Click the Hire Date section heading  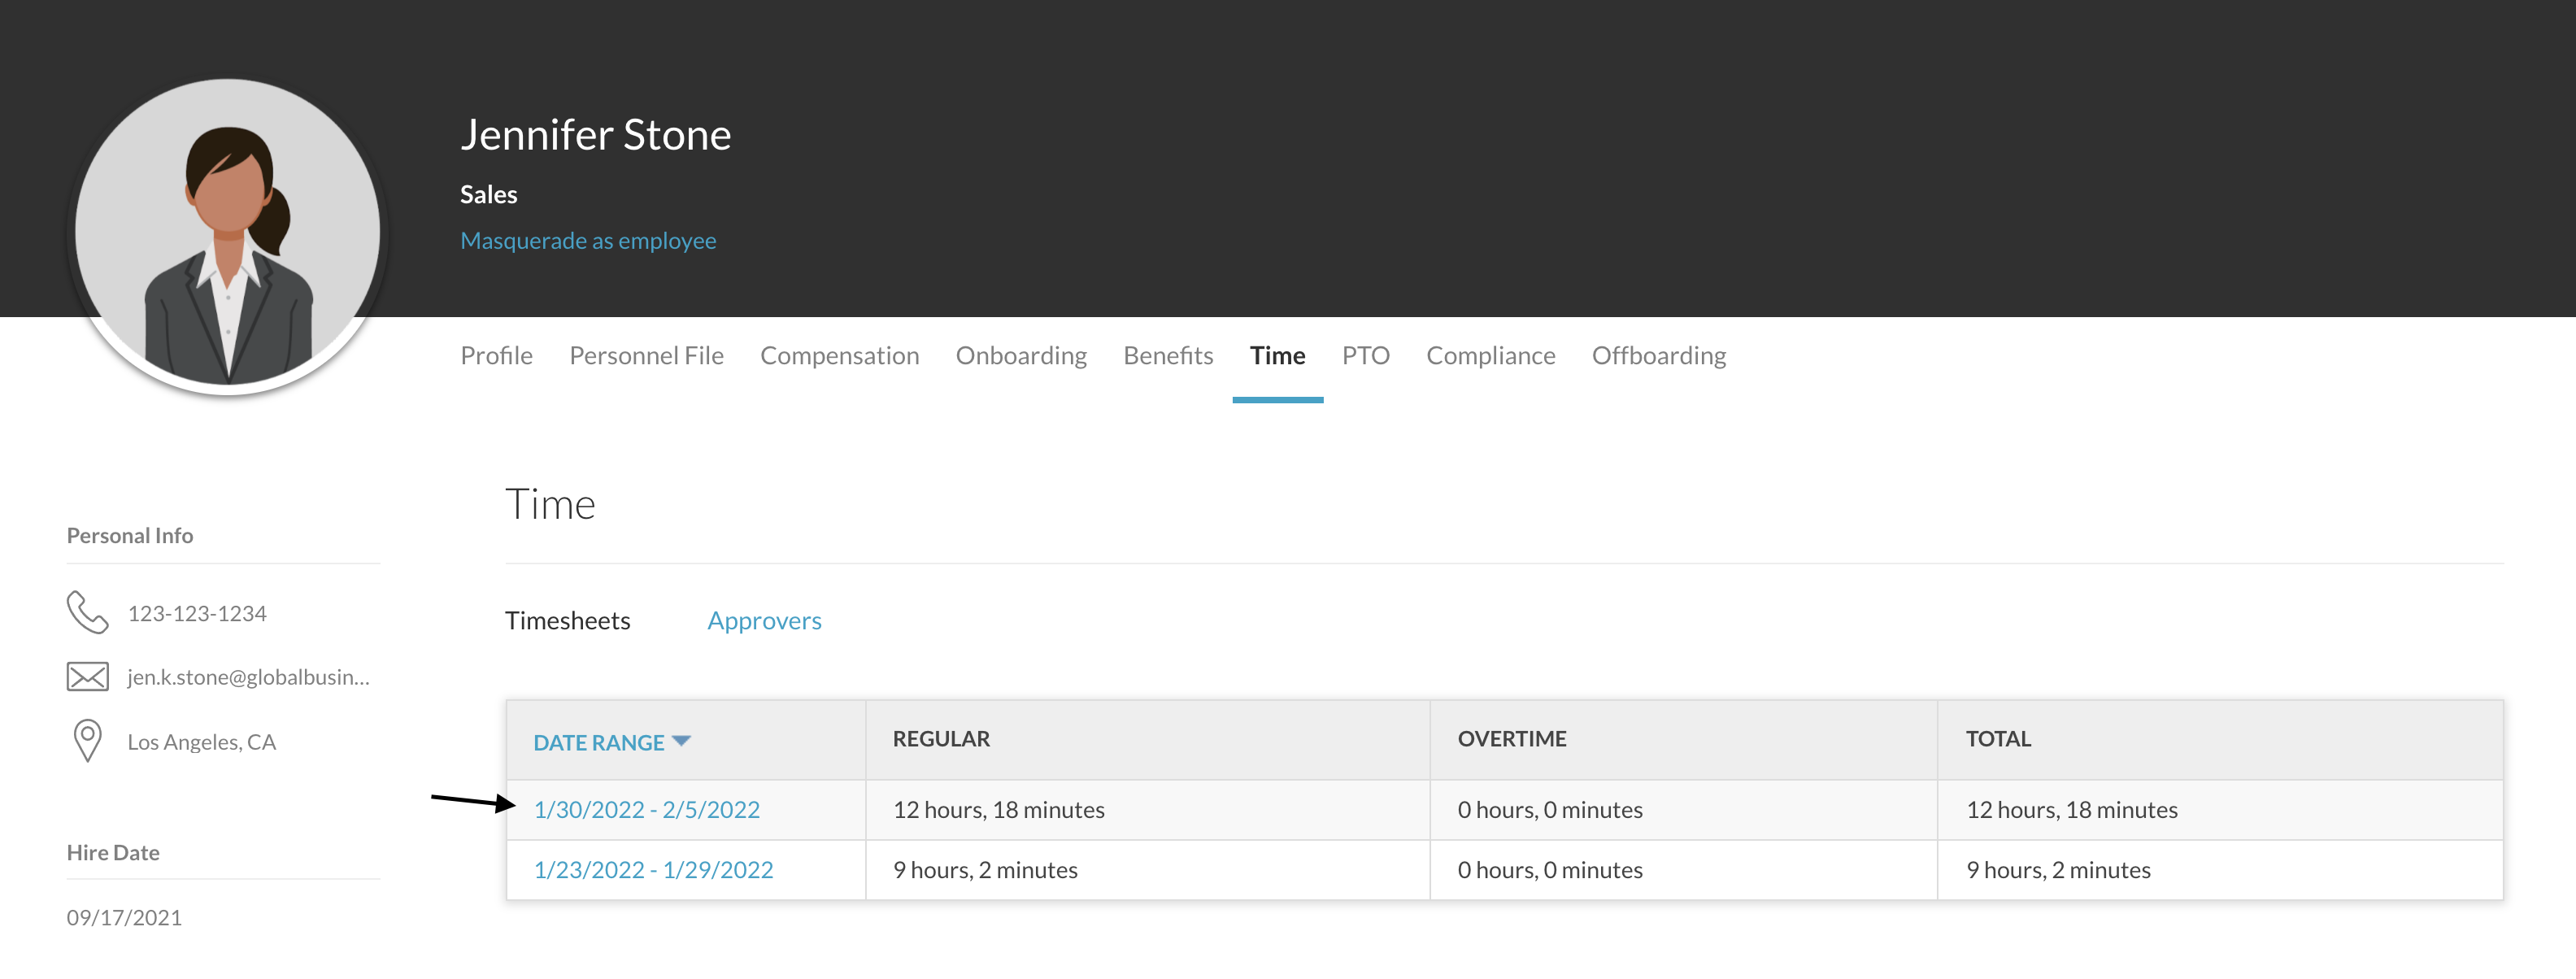pyautogui.click(x=113, y=852)
